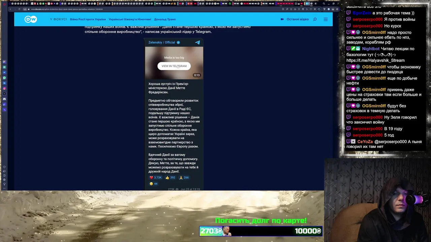Open Instagram in the browser sidebar
Screen dimensions: 431x242
[4, 88]
